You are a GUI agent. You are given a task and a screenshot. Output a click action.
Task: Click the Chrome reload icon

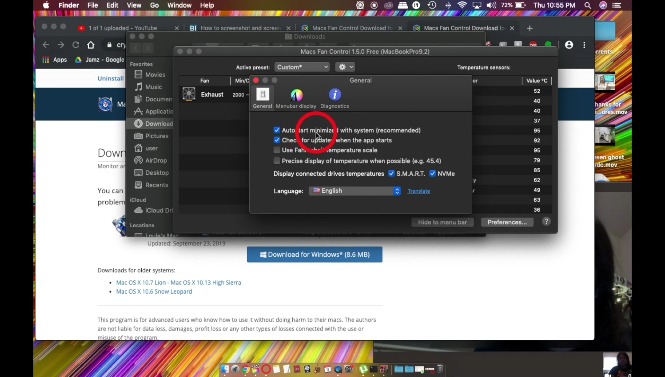coord(76,45)
